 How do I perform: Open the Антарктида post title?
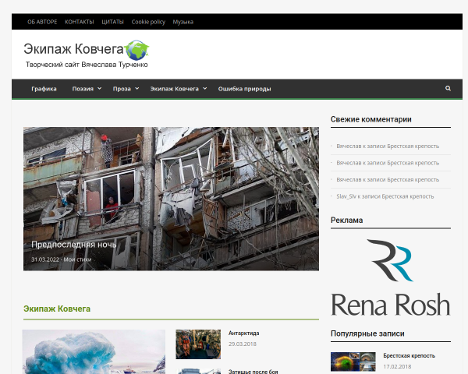click(x=244, y=333)
